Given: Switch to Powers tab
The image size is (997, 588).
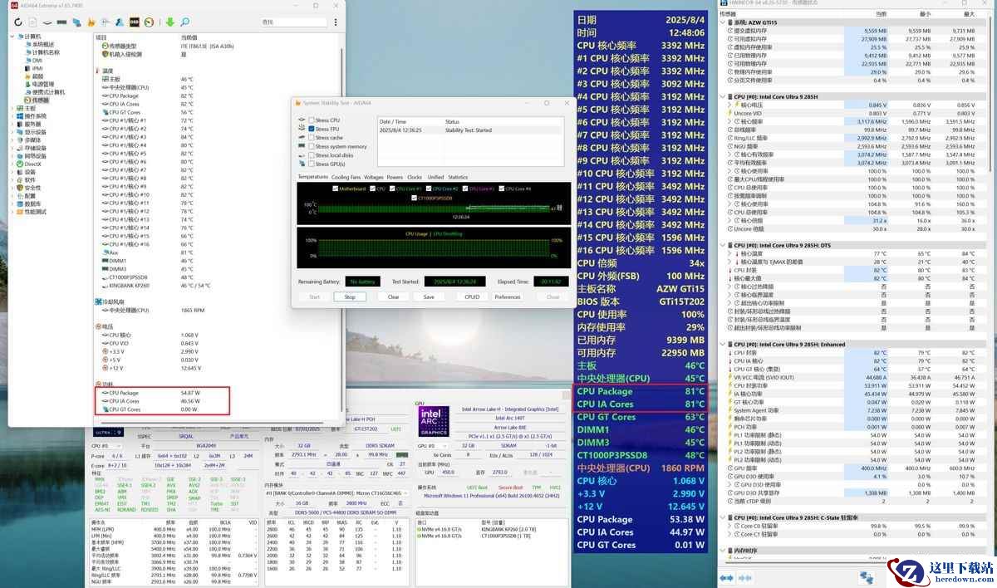Looking at the screenshot, I should click(395, 177).
